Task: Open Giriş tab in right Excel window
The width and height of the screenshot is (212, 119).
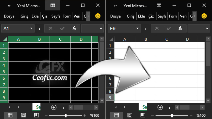Action: point(130,16)
